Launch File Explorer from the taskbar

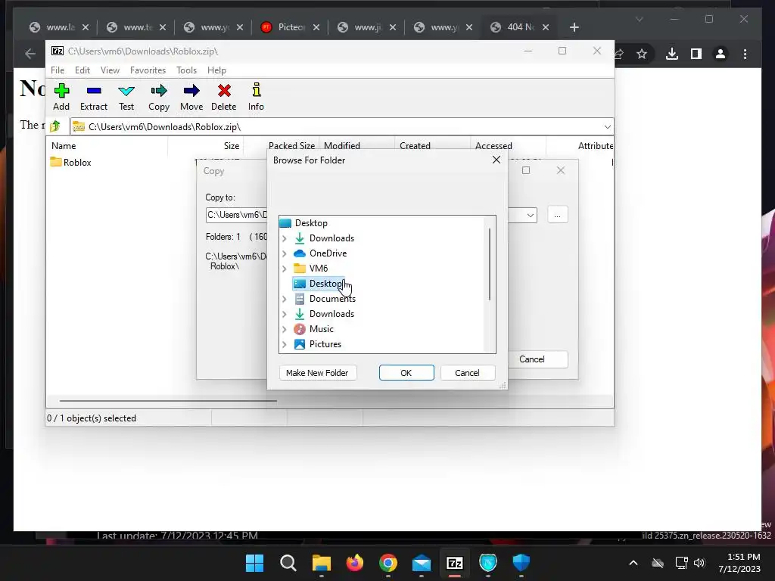tap(321, 563)
